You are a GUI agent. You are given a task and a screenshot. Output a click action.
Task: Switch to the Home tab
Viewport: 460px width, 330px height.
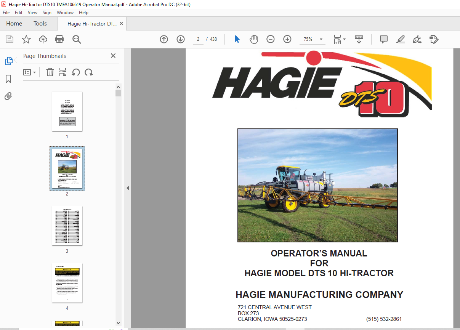pos(14,24)
